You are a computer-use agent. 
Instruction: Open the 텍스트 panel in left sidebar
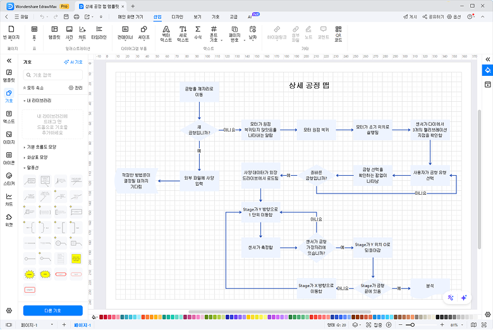[9, 116]
